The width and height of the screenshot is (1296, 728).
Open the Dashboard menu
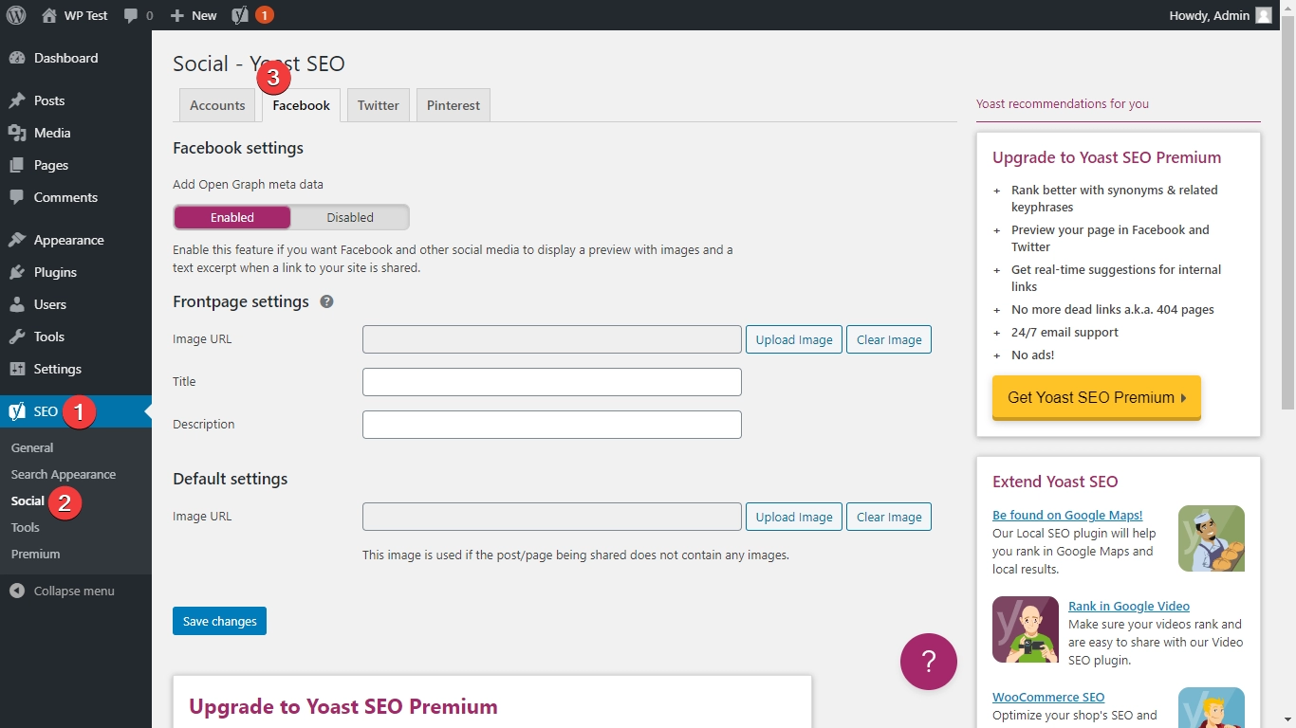76,58
